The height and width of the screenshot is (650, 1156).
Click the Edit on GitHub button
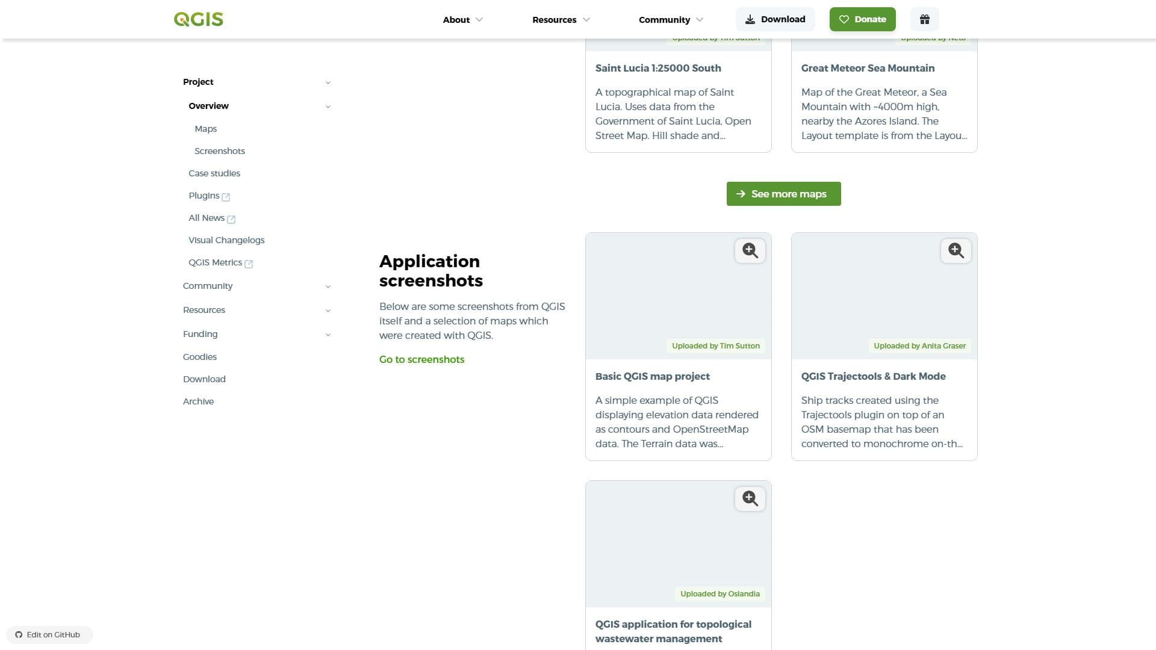(x=49, y=635)
